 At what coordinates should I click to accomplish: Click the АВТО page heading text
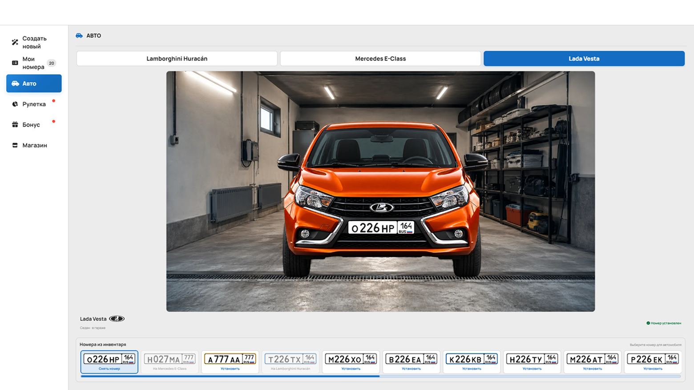[x=94, y=36]
